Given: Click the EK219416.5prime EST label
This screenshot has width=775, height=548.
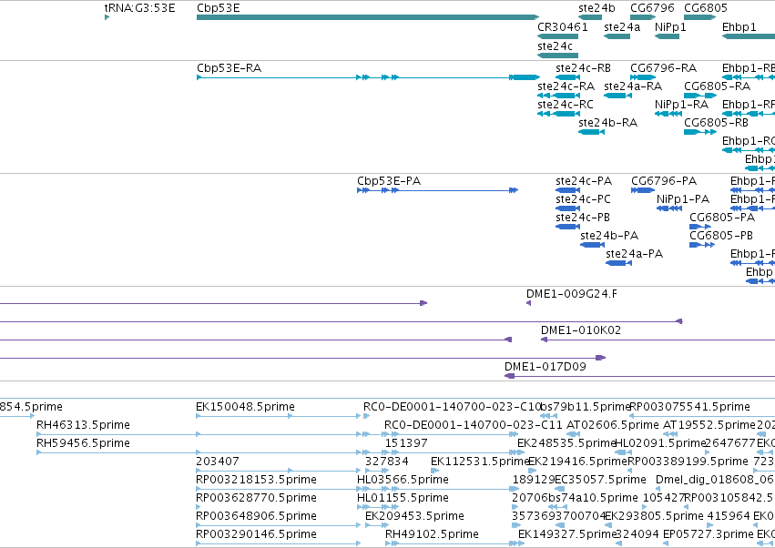Looking at the screenshot, I should click(577, 462).
